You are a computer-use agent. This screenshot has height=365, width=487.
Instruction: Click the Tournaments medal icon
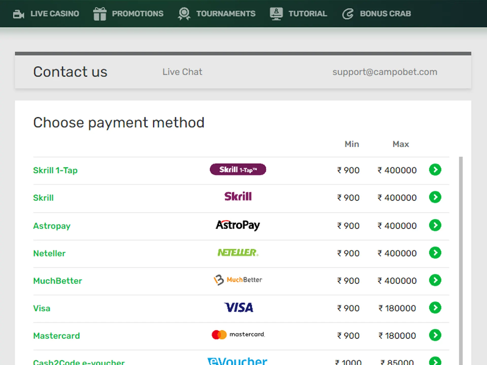point(184,14)
